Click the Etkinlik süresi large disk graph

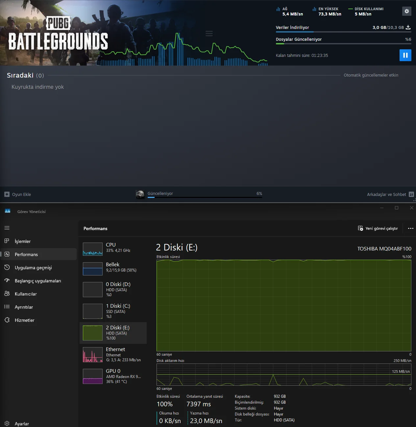(x=284, y=305)
